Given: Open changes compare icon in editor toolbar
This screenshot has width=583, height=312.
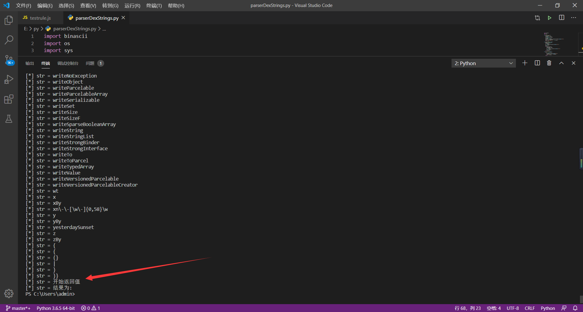Looking at the screenshot, I should coord(537,18).
